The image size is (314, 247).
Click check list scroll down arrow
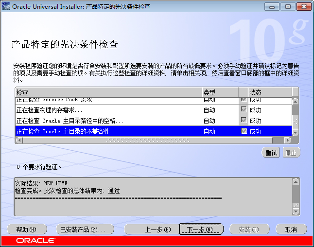click(295, 132)
